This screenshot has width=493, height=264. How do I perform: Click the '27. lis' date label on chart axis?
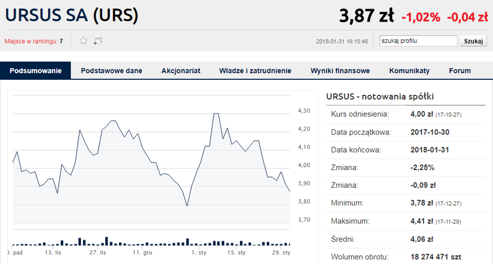point(98,253)
